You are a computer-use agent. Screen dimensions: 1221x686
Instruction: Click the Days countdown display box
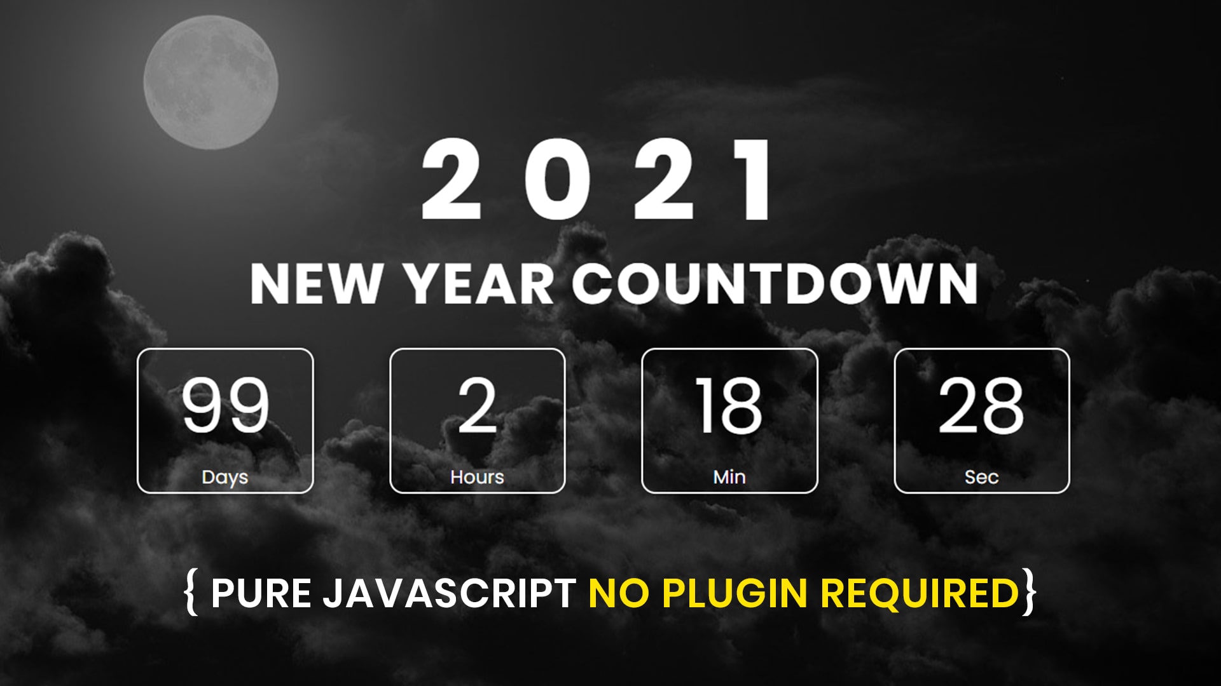click(x=224, y=419)
